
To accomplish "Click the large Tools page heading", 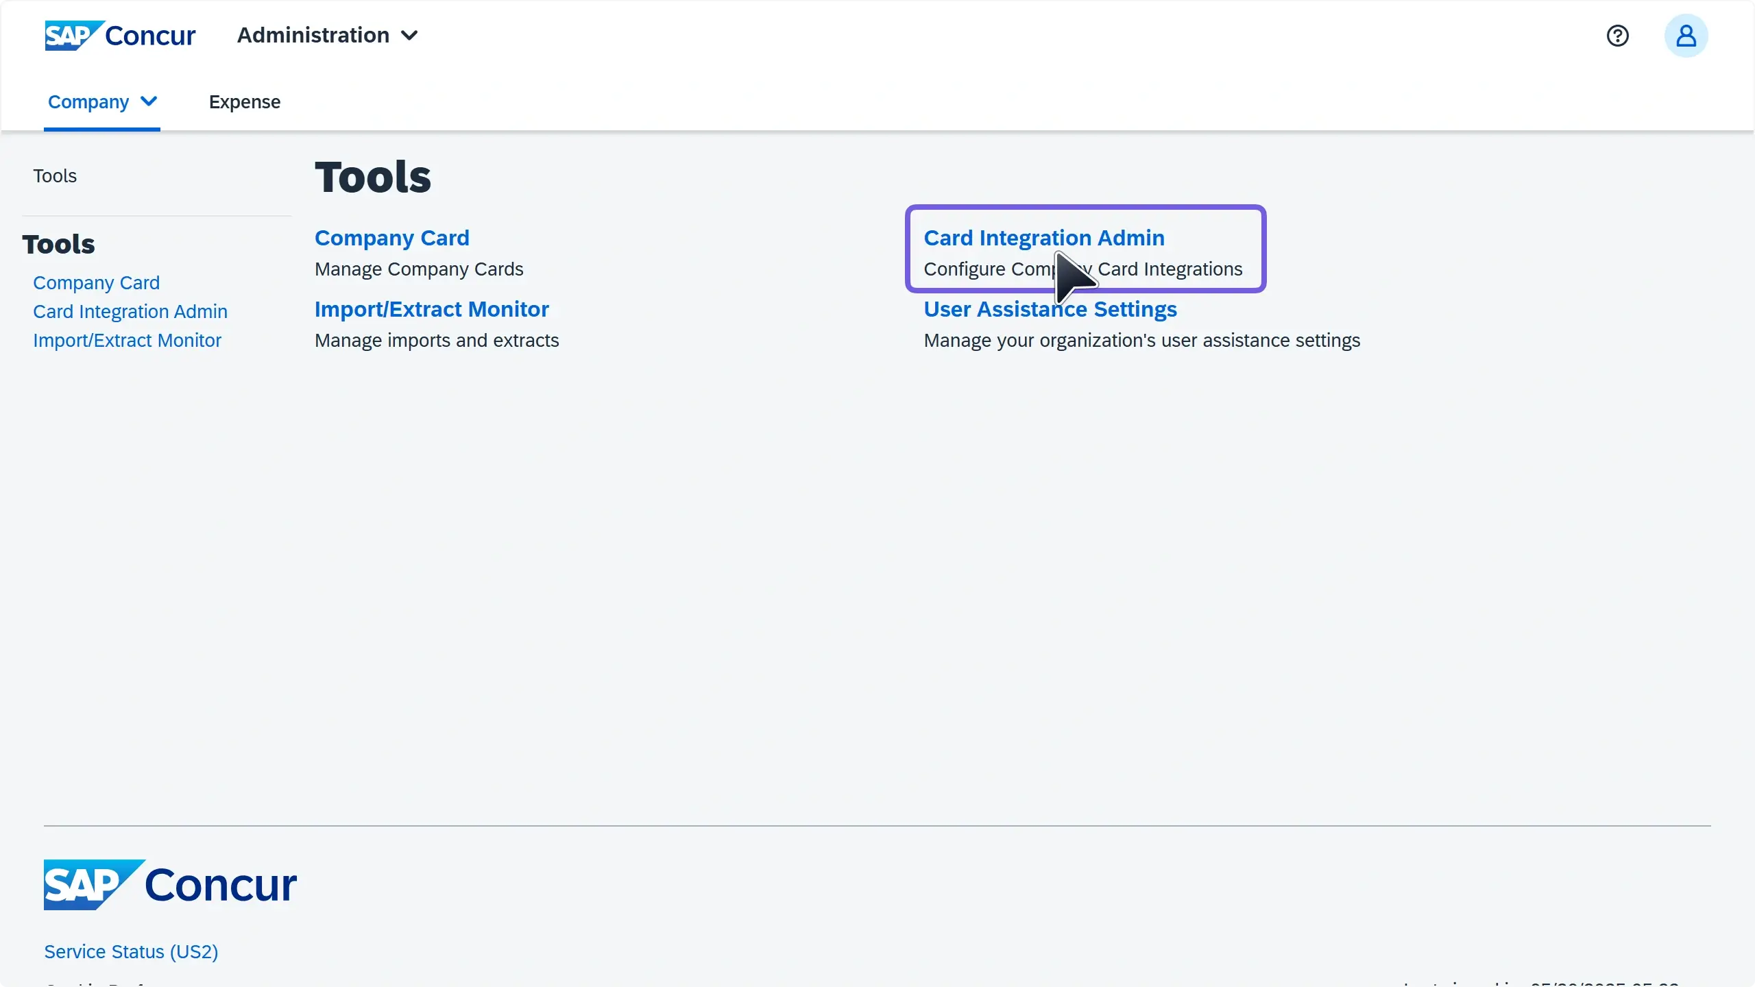I will [373, 177].
